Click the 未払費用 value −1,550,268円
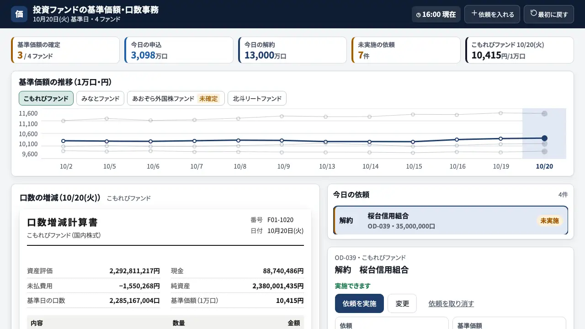The width and height of the screenshot is (585, 329). tap(139, 286)
